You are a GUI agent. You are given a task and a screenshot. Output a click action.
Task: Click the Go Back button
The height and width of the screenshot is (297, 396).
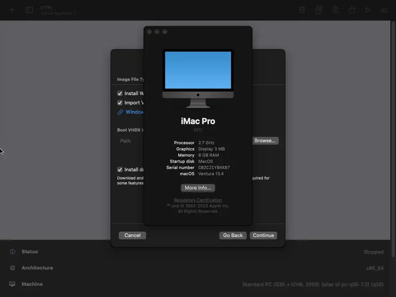pos(233,236)
